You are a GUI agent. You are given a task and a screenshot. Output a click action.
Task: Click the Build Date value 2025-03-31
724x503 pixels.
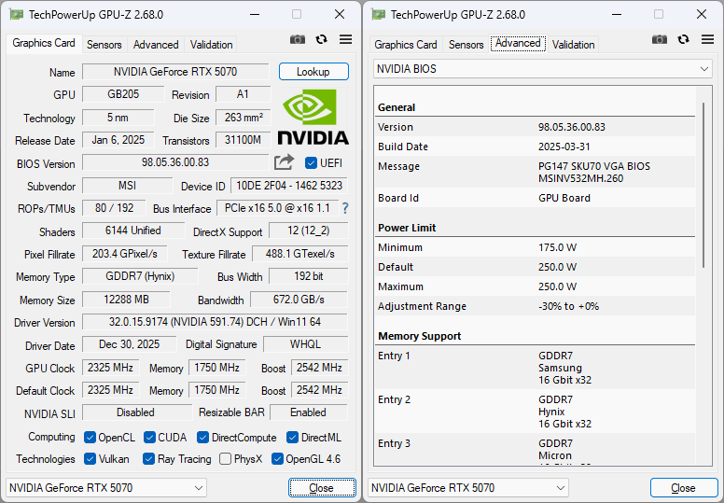pos(564,147)
